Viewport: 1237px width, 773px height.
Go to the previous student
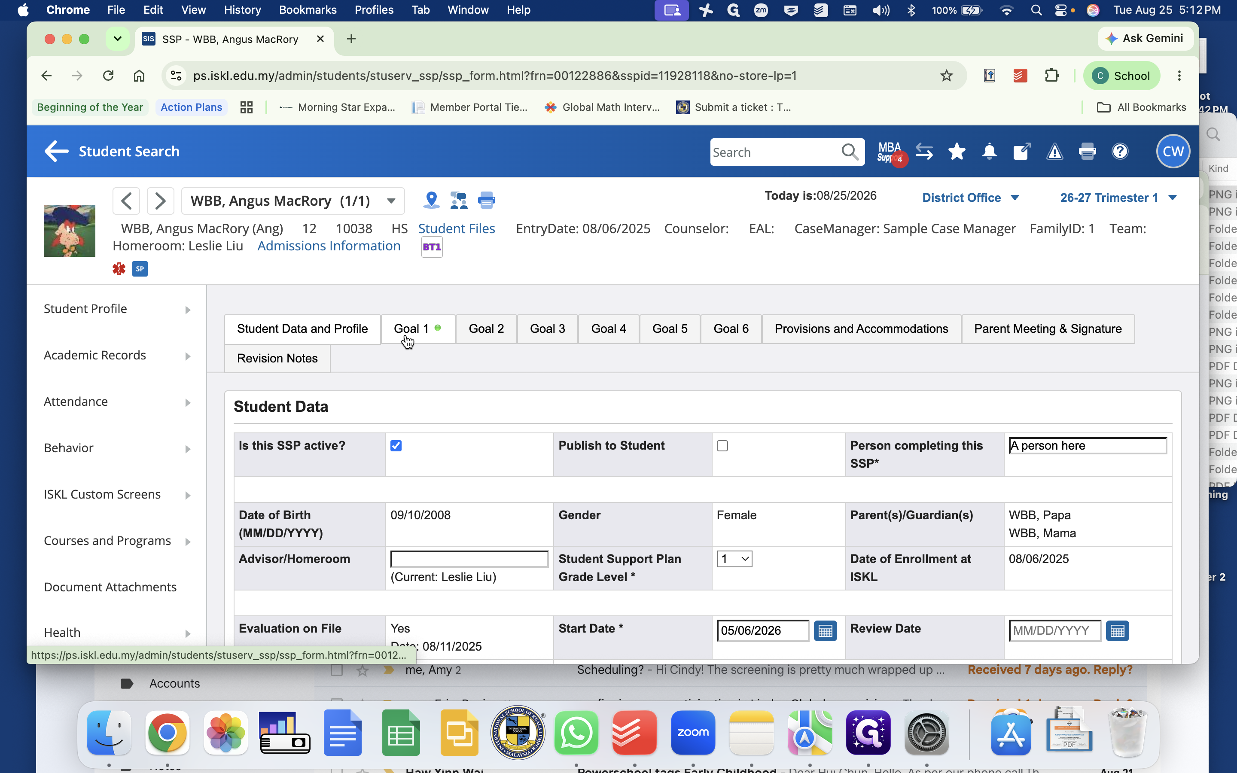[126, 201]
